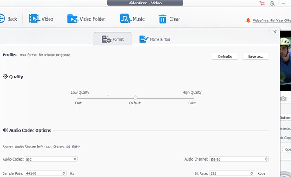Click the Quality slider handle at Default
This screenshot has width=291, height=177.
tap(136, 98)
